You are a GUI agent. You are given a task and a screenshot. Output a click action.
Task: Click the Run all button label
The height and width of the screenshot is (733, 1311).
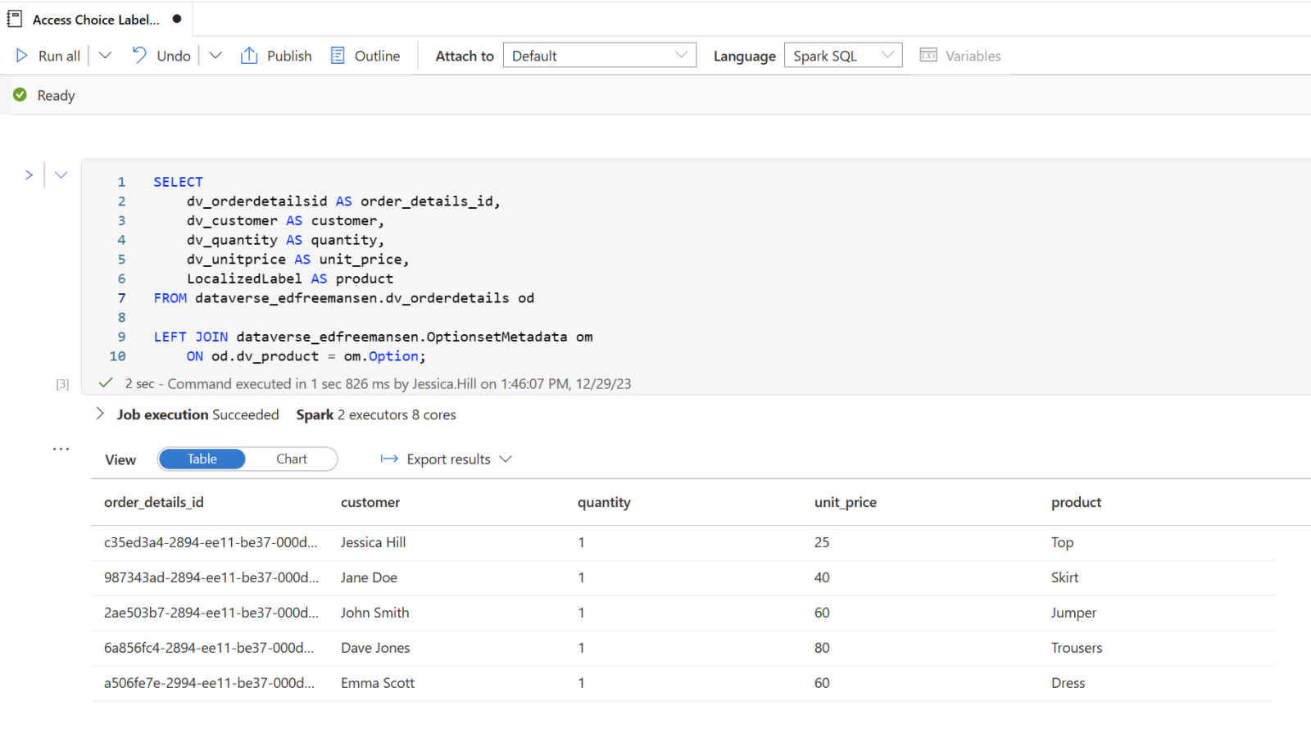tap(60, 56)
